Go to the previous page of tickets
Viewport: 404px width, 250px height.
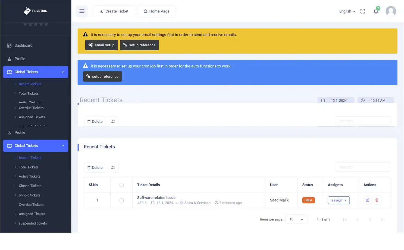point(358,220)
